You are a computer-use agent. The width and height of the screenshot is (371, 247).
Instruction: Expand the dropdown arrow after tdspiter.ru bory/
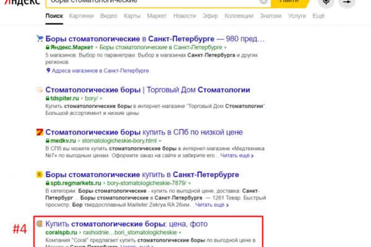click(x=101, y=99)
